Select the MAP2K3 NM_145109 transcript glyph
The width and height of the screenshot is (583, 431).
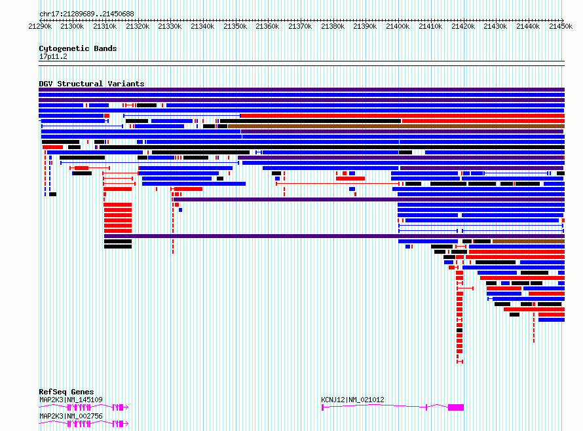(84, 407)
